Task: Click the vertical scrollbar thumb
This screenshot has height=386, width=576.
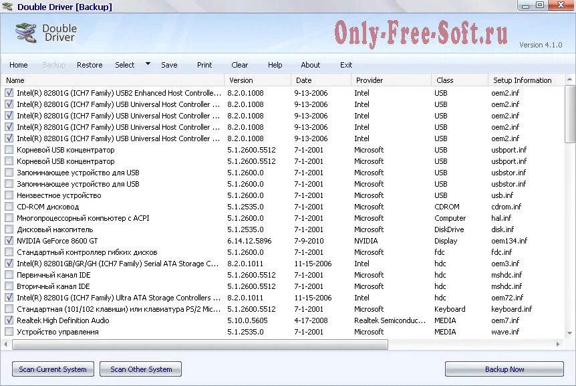Action: pyautogui.click(x=570, y=114)
